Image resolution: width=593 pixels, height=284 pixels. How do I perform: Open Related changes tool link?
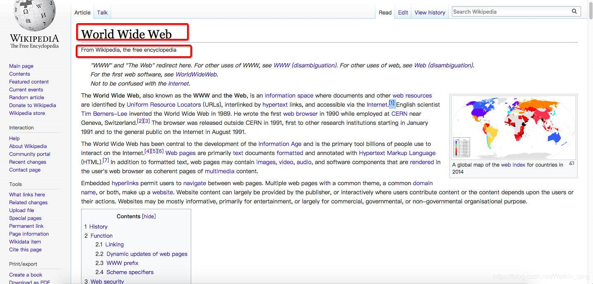click(28, 203)
